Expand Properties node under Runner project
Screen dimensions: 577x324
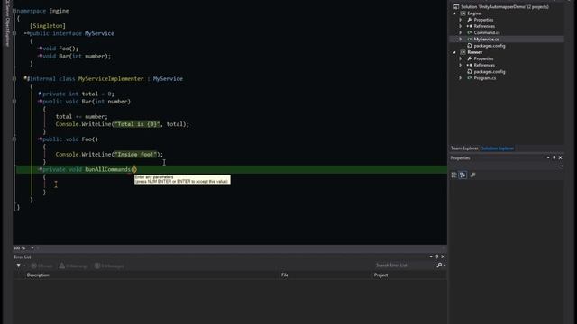(x=461, y=58)
